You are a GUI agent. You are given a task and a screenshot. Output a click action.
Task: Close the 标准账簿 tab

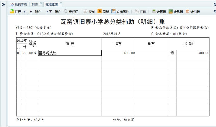pos(61,4)
